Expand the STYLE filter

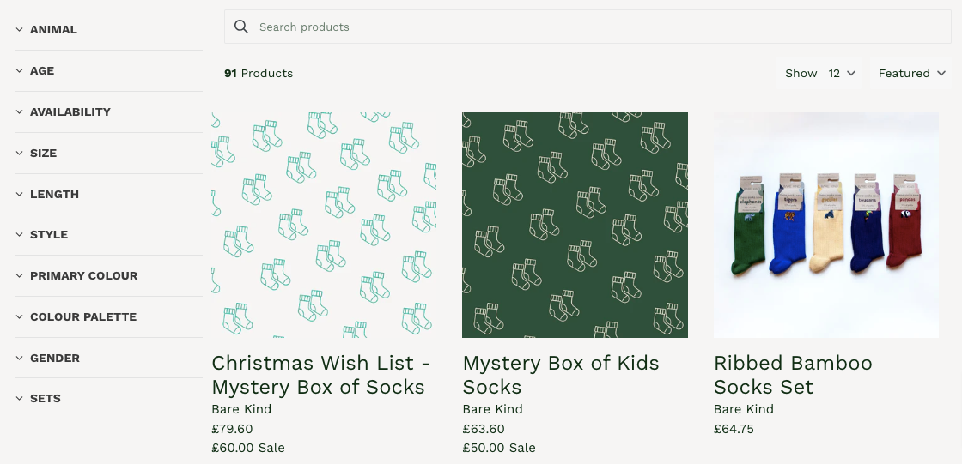tap(48, 234)
